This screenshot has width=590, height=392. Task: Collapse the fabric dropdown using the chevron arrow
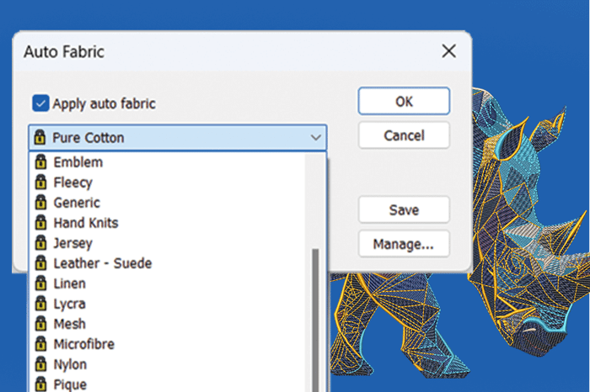pos(315,137)
